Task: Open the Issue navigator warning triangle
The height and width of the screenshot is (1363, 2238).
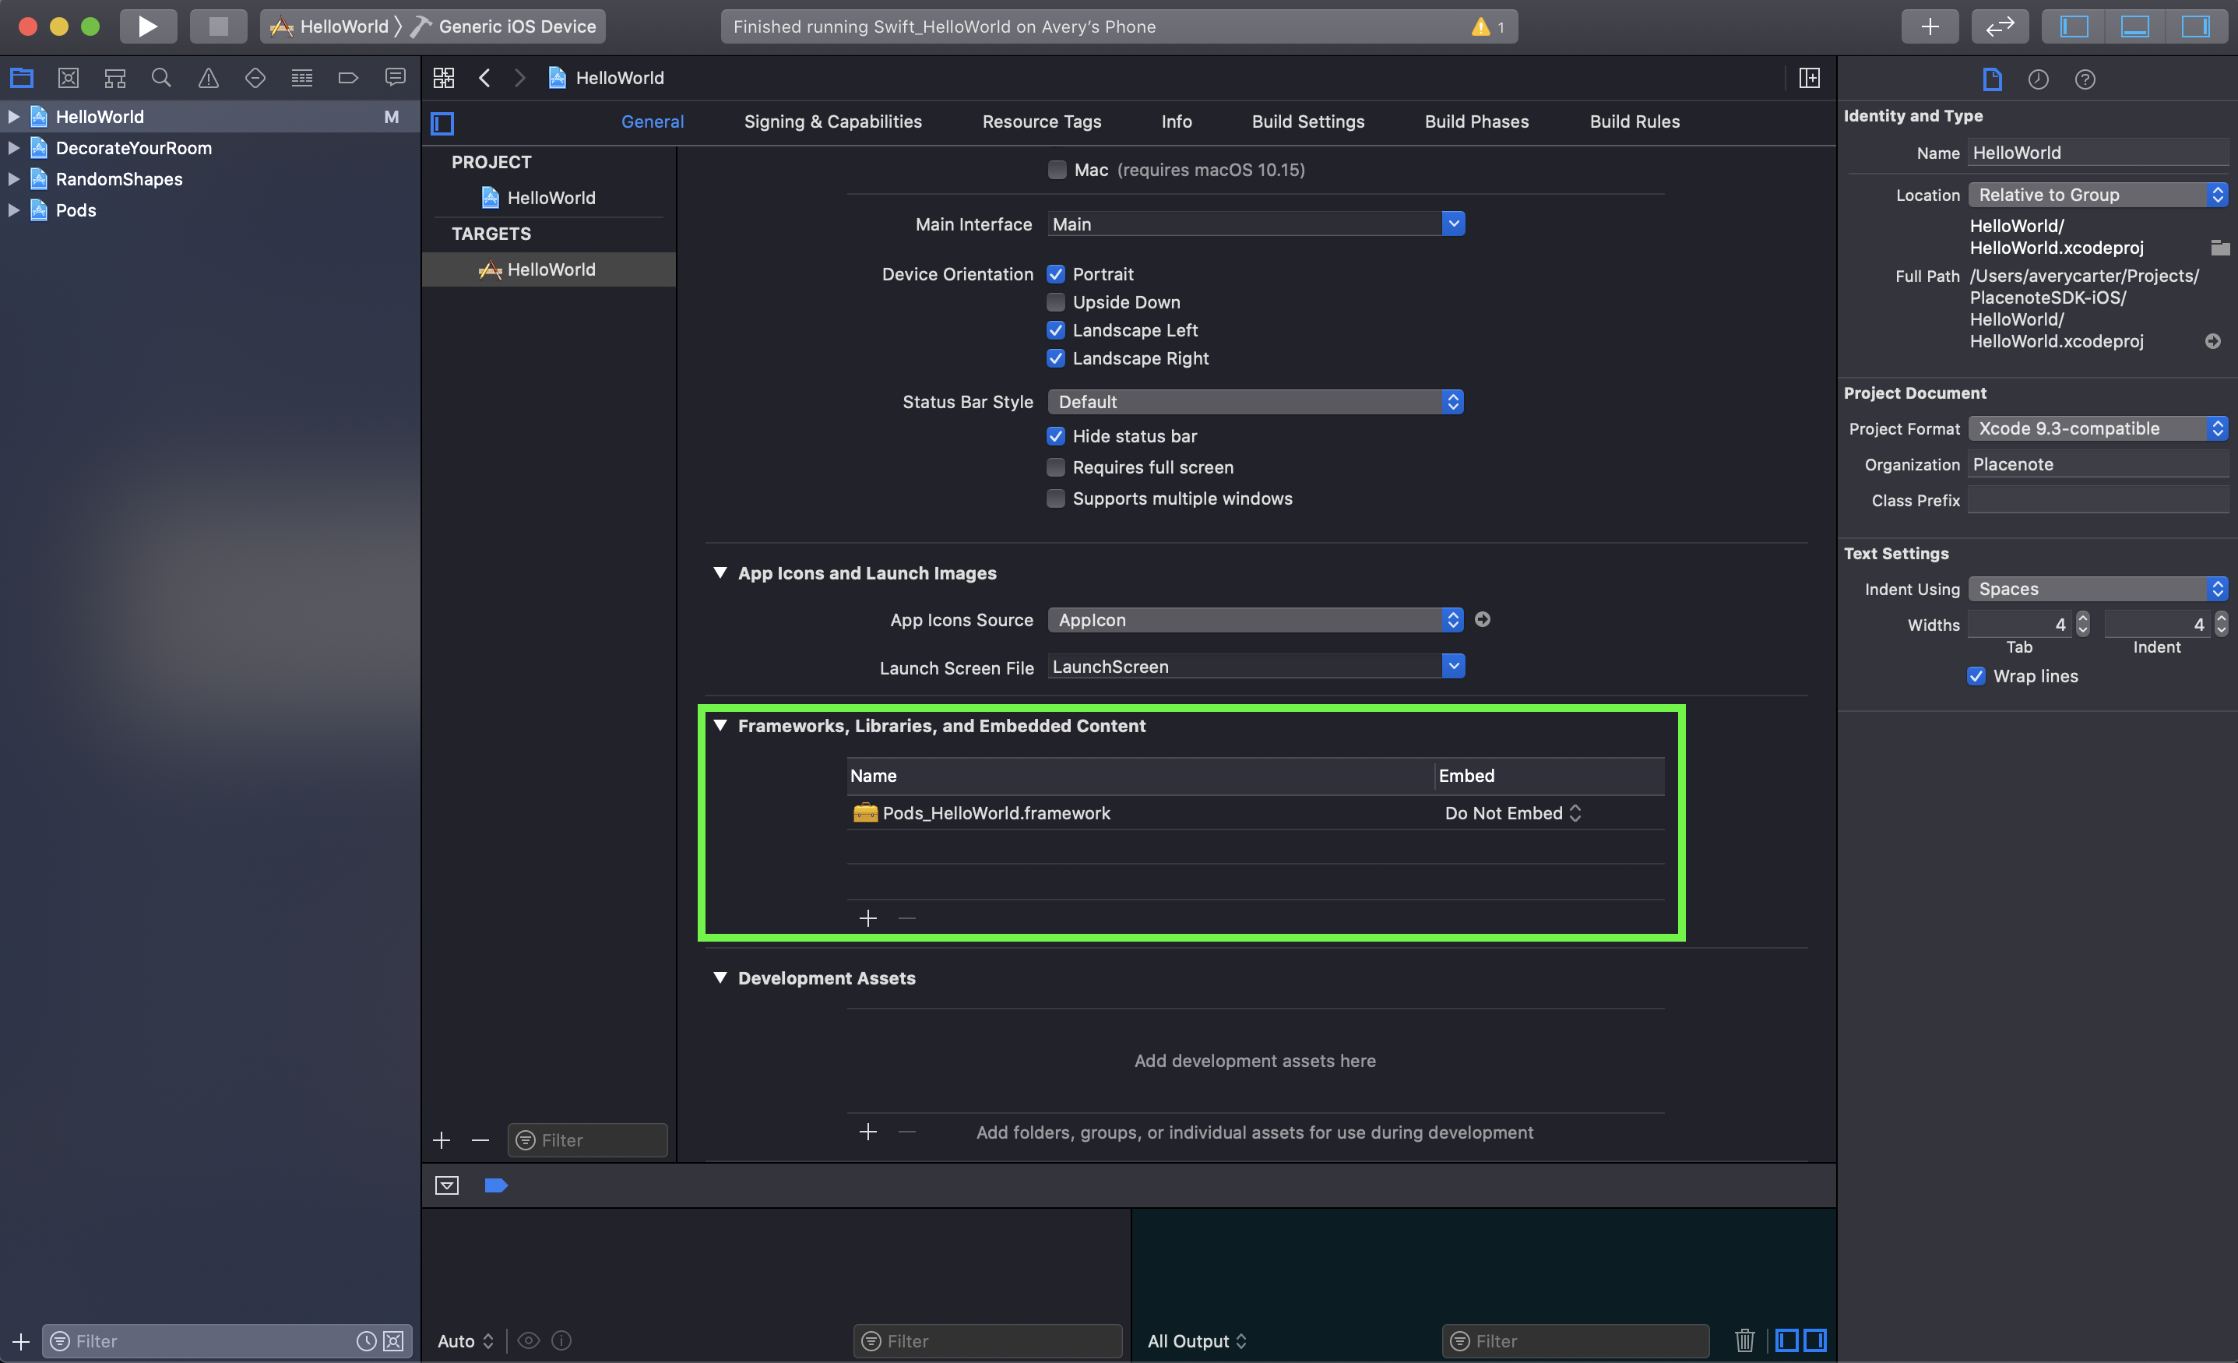Action: (208, 78)
